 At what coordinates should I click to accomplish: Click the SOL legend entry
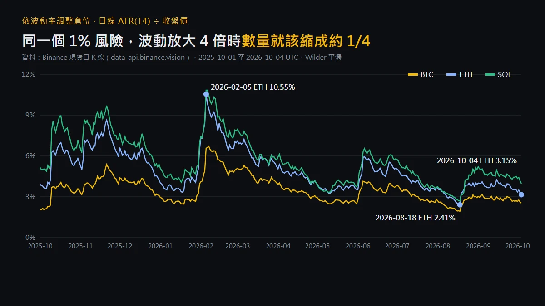[x=498, y=74]
